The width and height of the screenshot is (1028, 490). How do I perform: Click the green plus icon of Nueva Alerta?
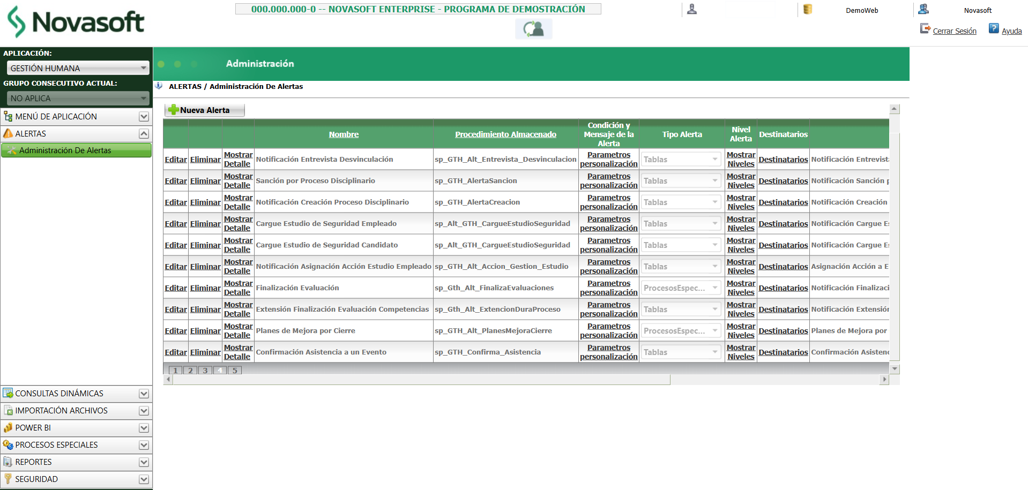(174, 110)
